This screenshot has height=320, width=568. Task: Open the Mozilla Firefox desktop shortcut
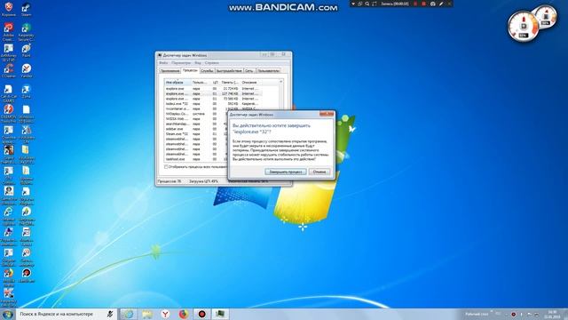pos(8,277)
